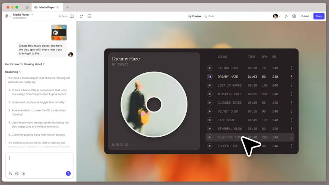Play the Lightshow track

click(209, 120)
